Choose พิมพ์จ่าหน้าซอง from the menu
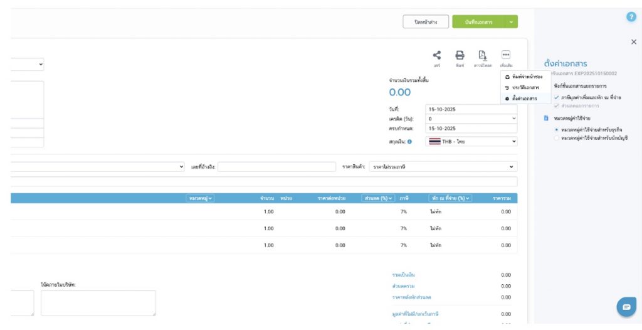Viewport: 642px width, 330px height. (527, 77)
